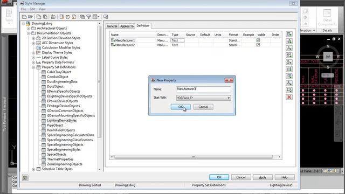Screen dimensions: 345x194
Task: Expand Display Theme Styles node
Action: coord(33,53)
